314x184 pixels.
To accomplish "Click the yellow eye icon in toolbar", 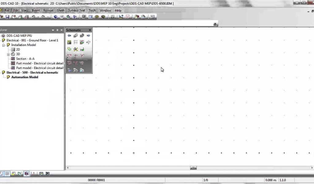I will 97,17.
